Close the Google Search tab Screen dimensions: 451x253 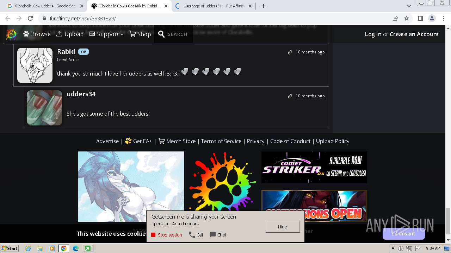click(x=81, y=6)
